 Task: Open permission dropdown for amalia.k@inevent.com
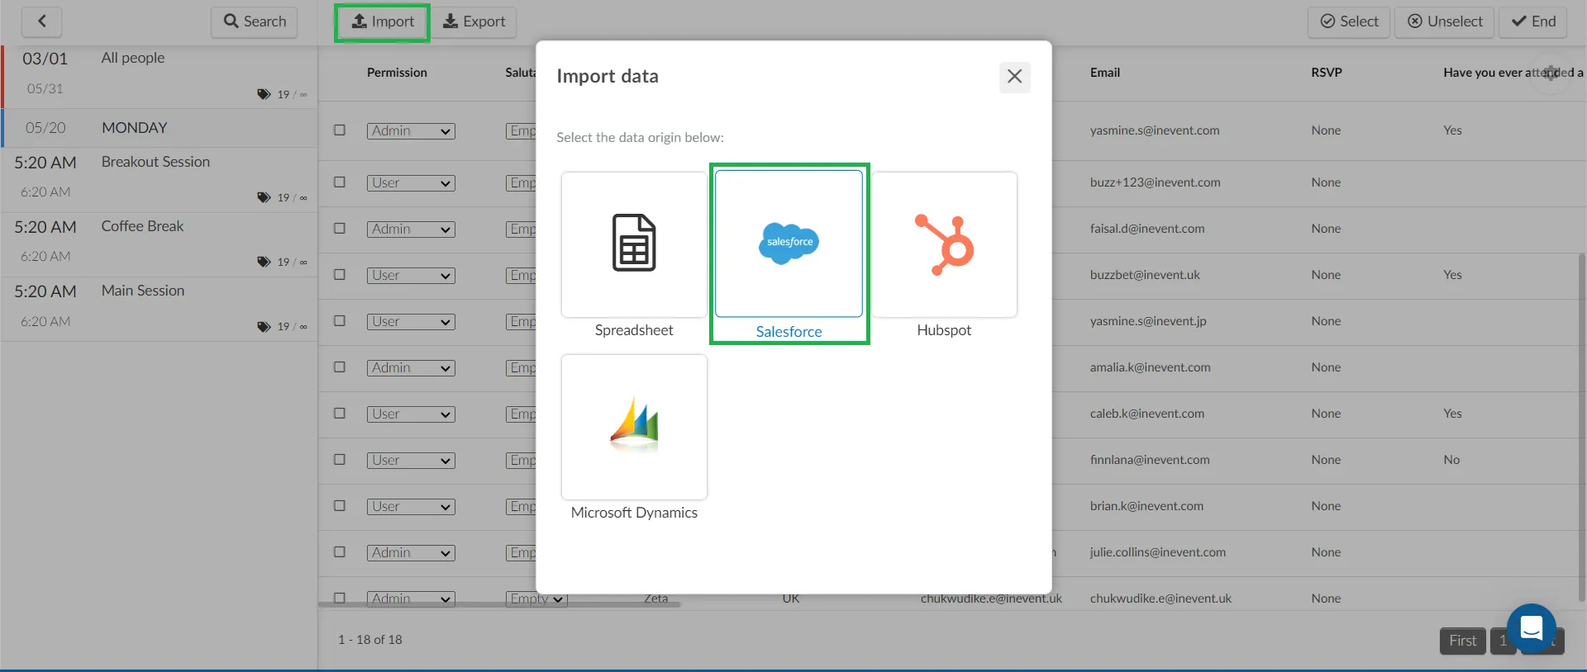tap(411, 368)
